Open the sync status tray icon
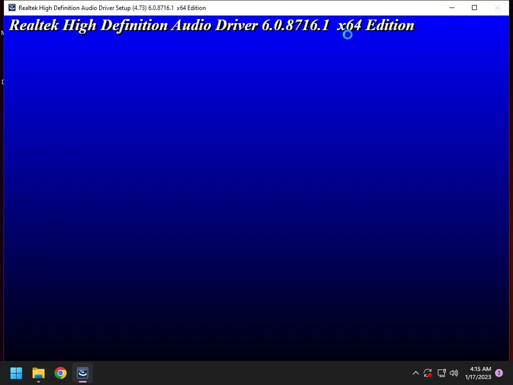 [x=428, y=373]
